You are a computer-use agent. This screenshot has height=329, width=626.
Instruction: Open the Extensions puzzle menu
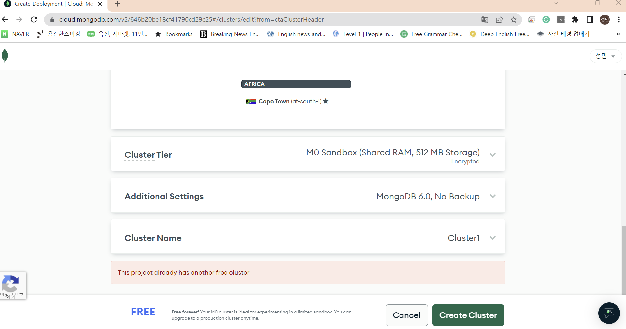(x=575, y=20)
